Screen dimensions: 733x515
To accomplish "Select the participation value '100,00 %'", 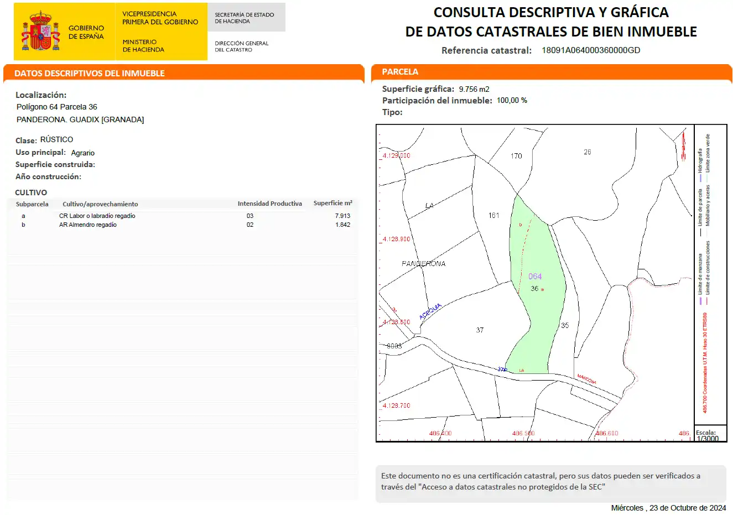I will point(512,101).
